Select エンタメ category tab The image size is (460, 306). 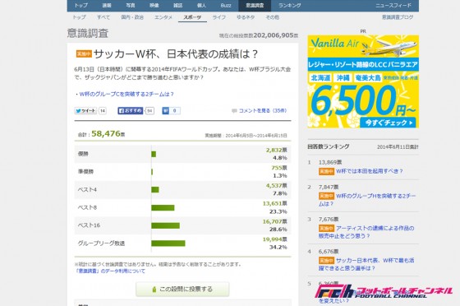coord(163,17)
